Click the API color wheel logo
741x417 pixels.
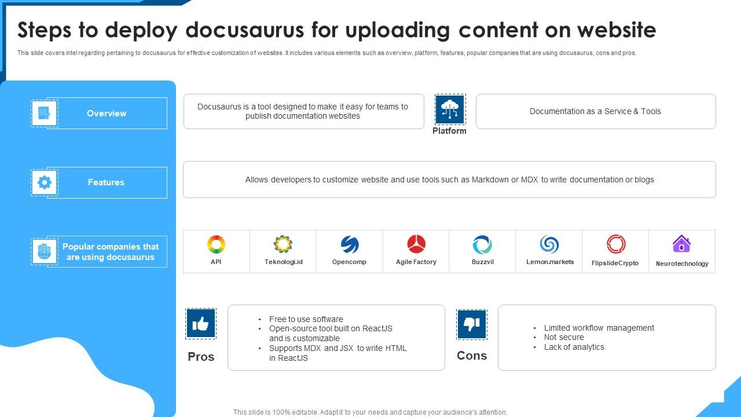(x=216, y=243)
